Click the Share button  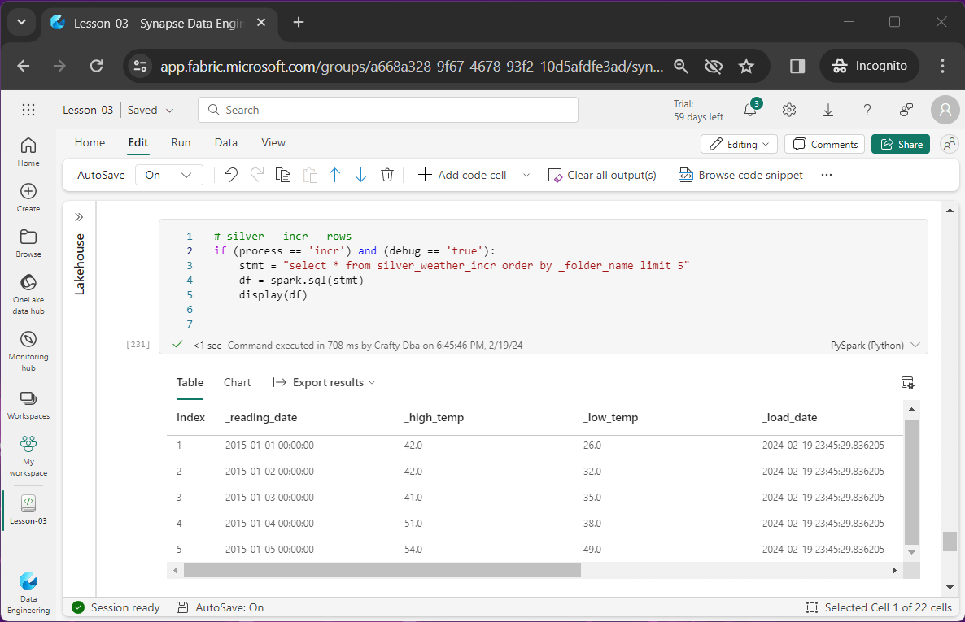tap(902, 144)
